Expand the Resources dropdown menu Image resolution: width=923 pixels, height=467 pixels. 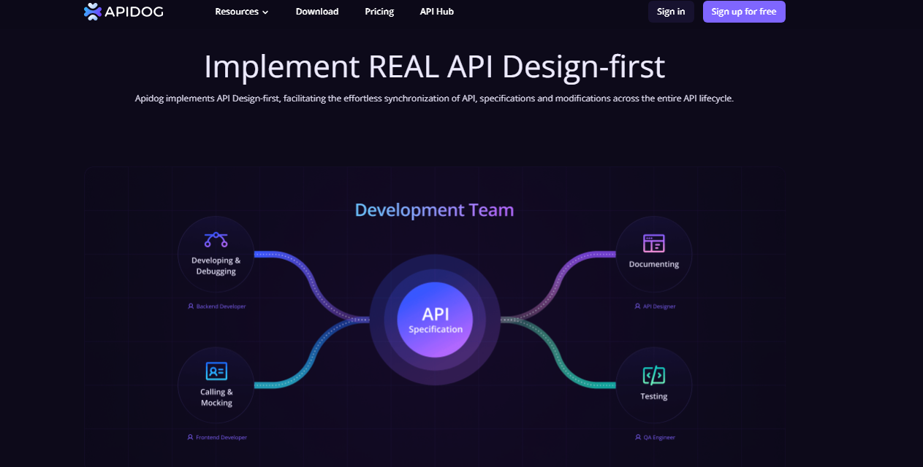[242, 12]
